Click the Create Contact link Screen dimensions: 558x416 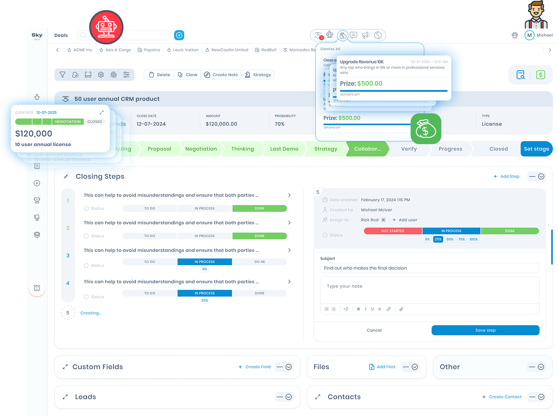(x=505, y=397)
